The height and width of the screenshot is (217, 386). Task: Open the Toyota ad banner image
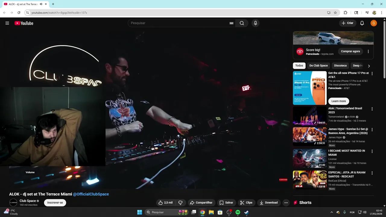coord(333,38)
